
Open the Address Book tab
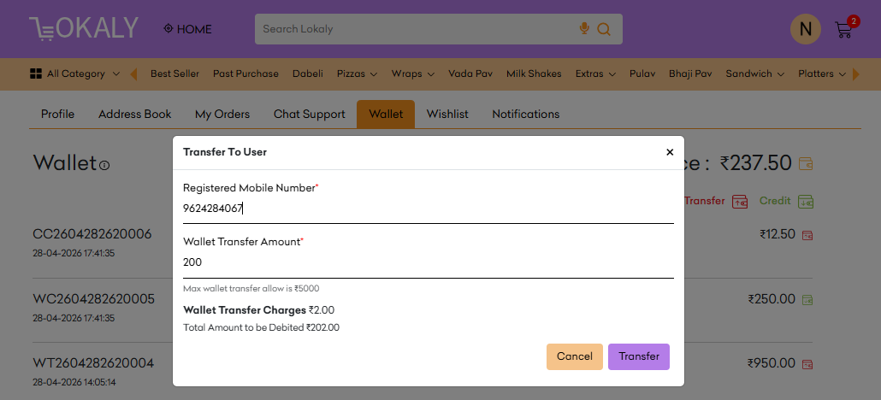(135, 114)
